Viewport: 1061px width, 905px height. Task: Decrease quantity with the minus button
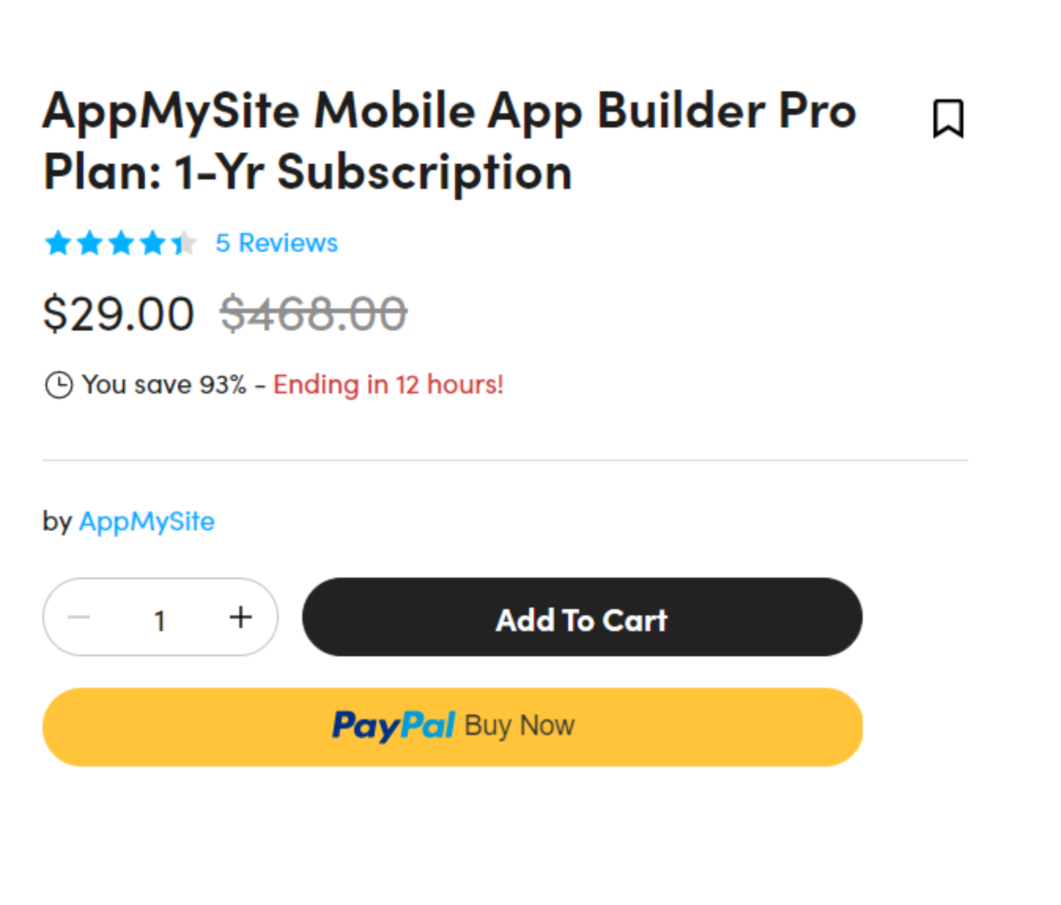(79, 616)
